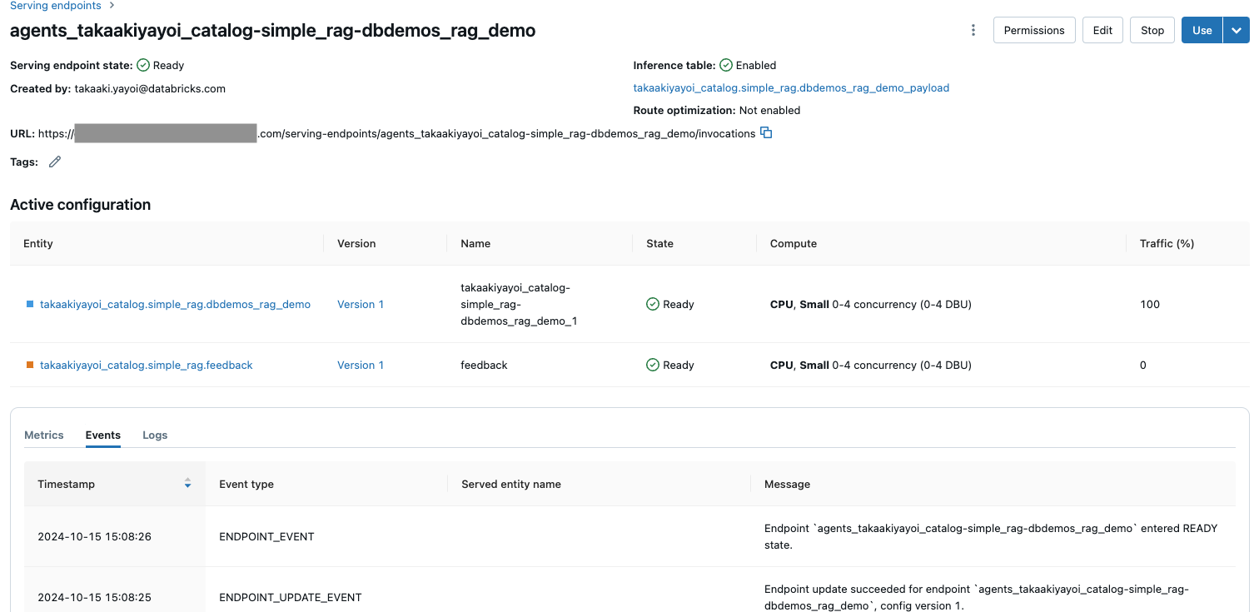The height and width of the screenshot is (612, 1254).
Task: Switch to the Metrics tab
Action: [x=43, y=435]
